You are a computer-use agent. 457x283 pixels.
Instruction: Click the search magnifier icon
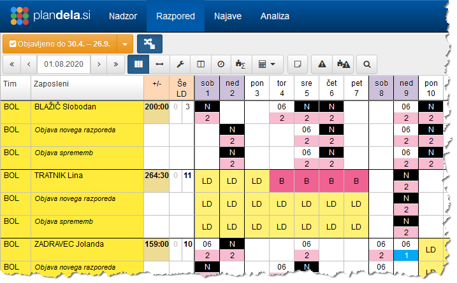click(x=367, y=64)
